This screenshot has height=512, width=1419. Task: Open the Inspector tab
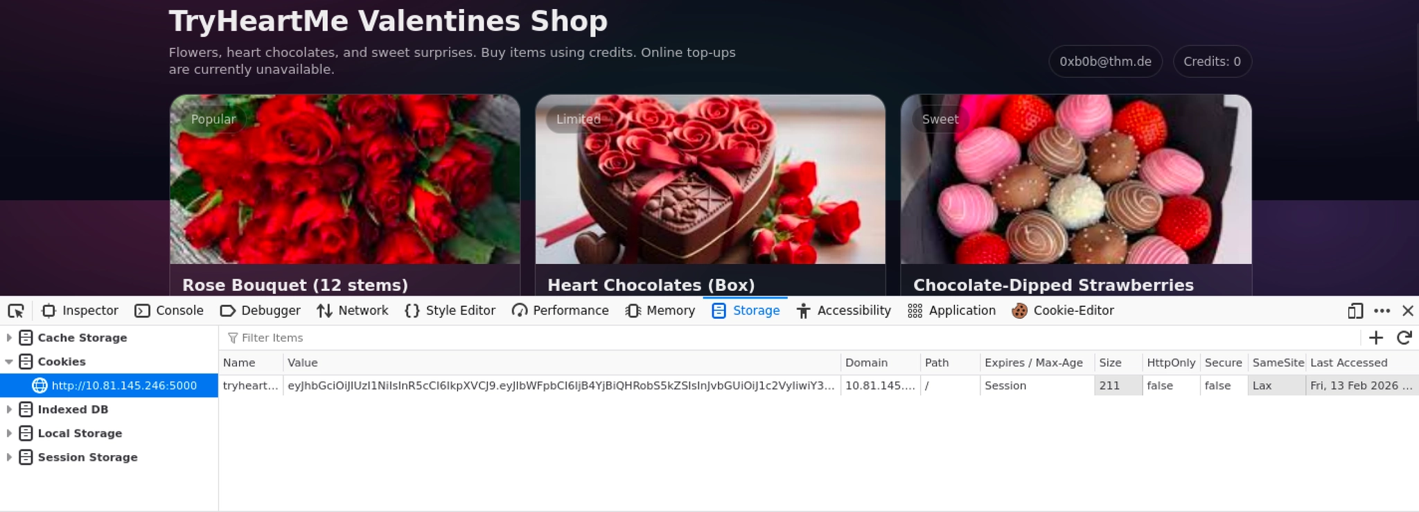80,311
